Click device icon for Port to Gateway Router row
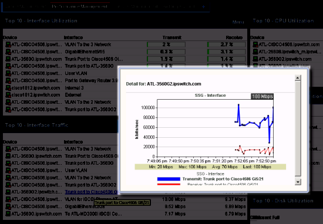323x224 pixels. click(8, 80)
